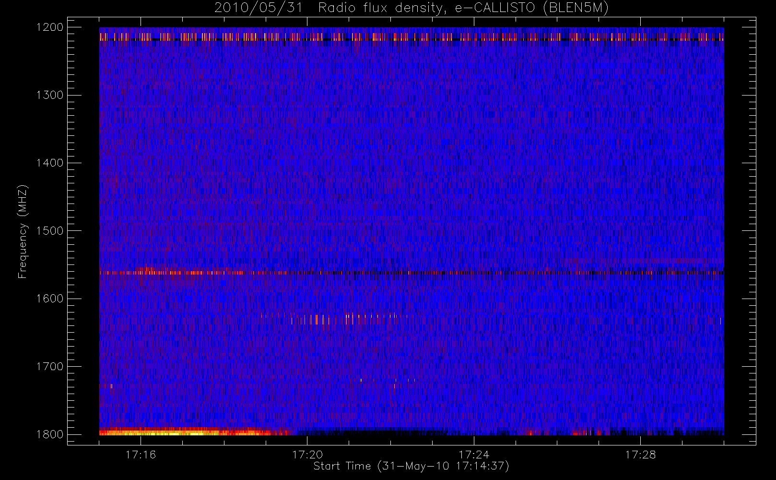The height and width of the screenshot is (480, 776).
Task: Select the 1700 frequency axis label
Action: 50,366
